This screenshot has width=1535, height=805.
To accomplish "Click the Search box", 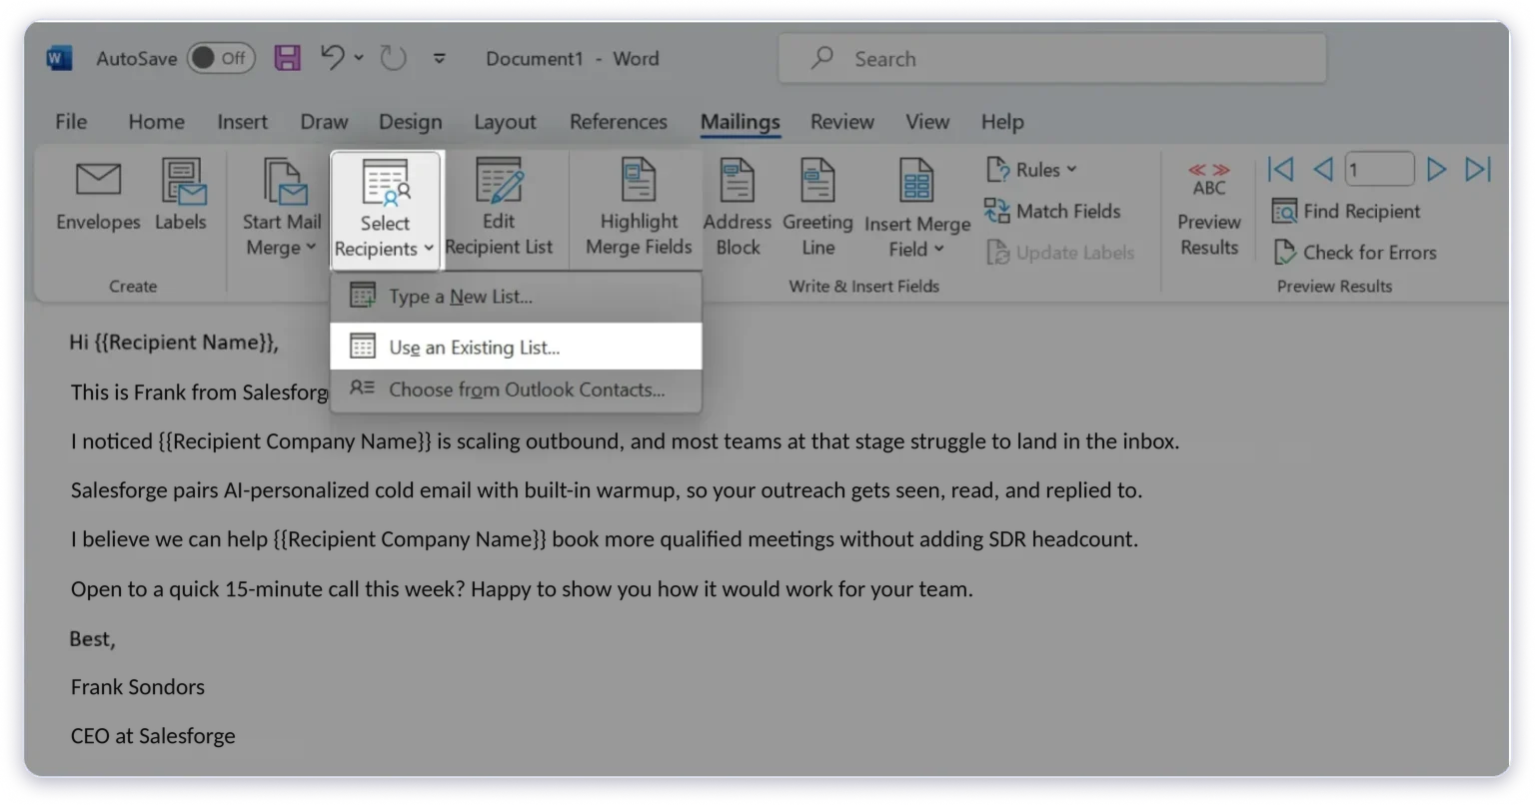I will (1052, 58).
